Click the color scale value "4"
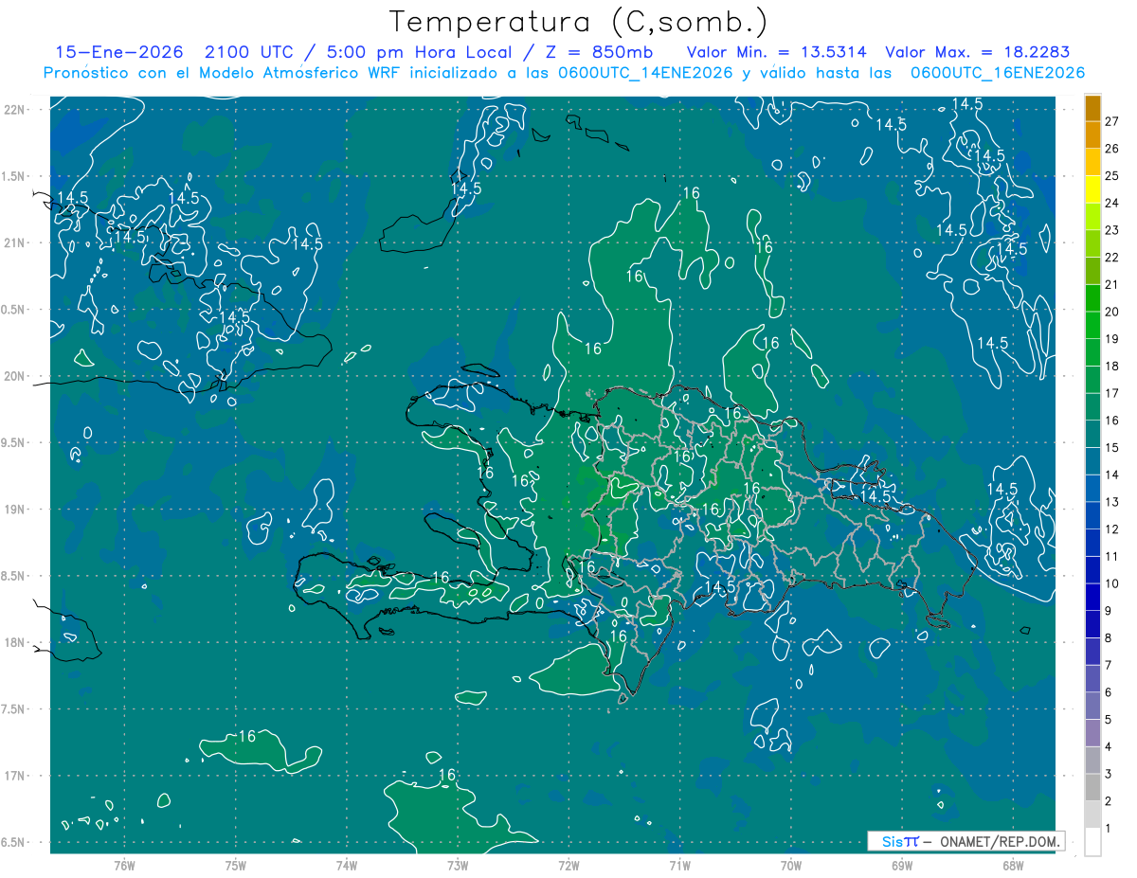Screen dimensions: 1137x878 (x=1109, y=747)
